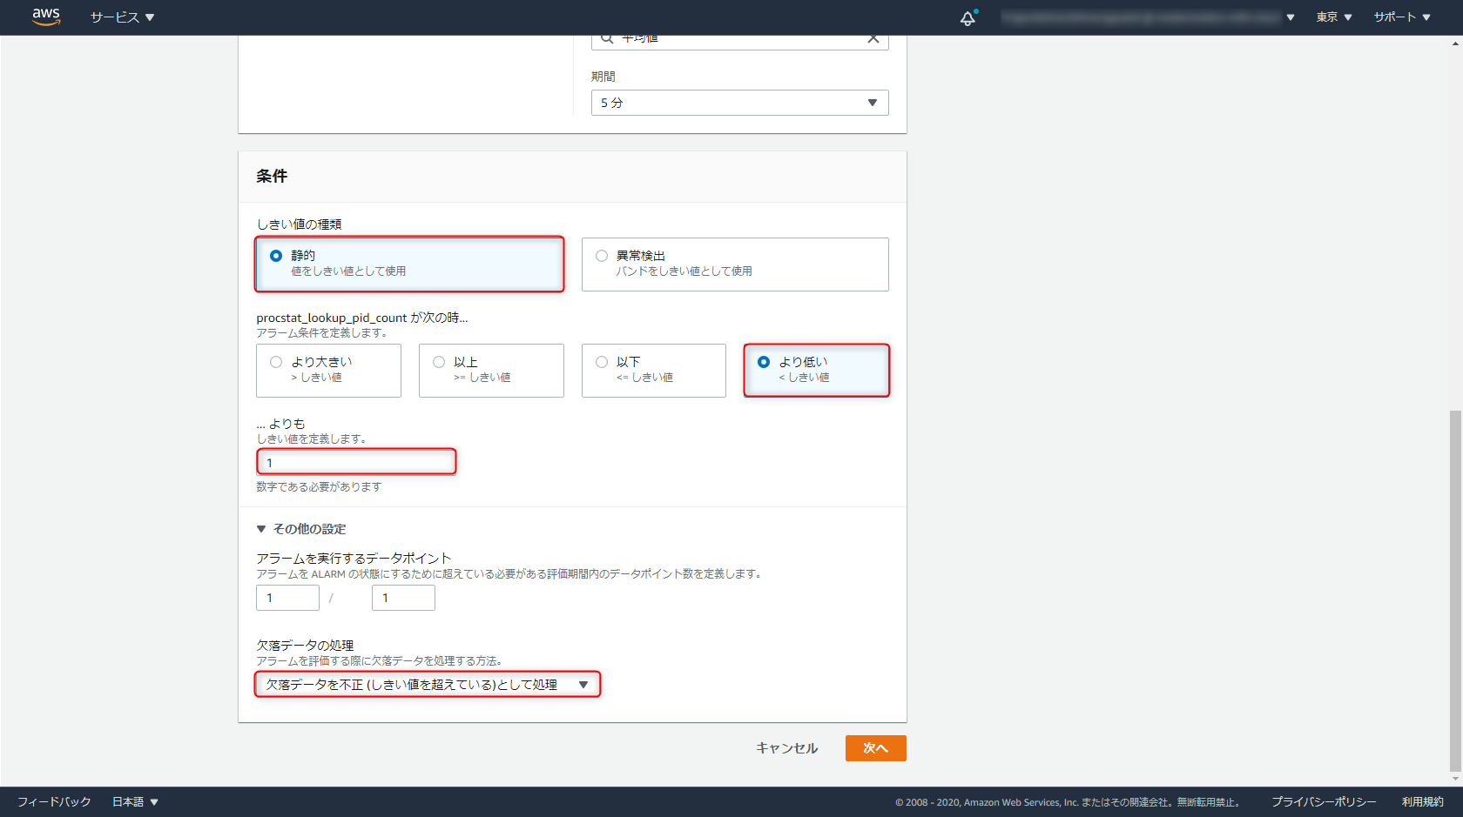Collapse the その他の設定 section
The height and width of the screenshot is (817, 1463).
point(301,529)
